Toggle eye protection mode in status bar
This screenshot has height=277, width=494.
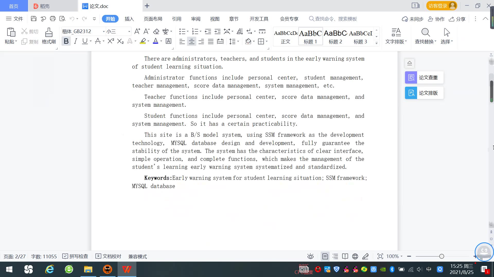(x=310, y=256)
